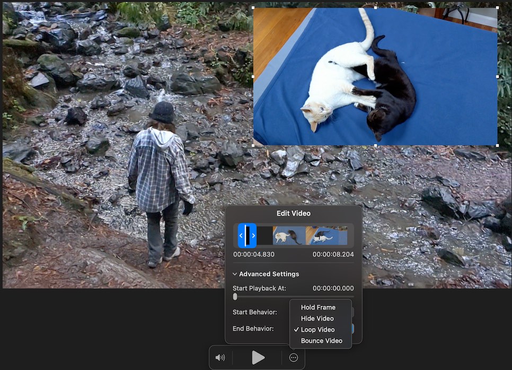Click the trim end time 00:00:08.204
The image size is (512, 370).
[x=333, y=254]
